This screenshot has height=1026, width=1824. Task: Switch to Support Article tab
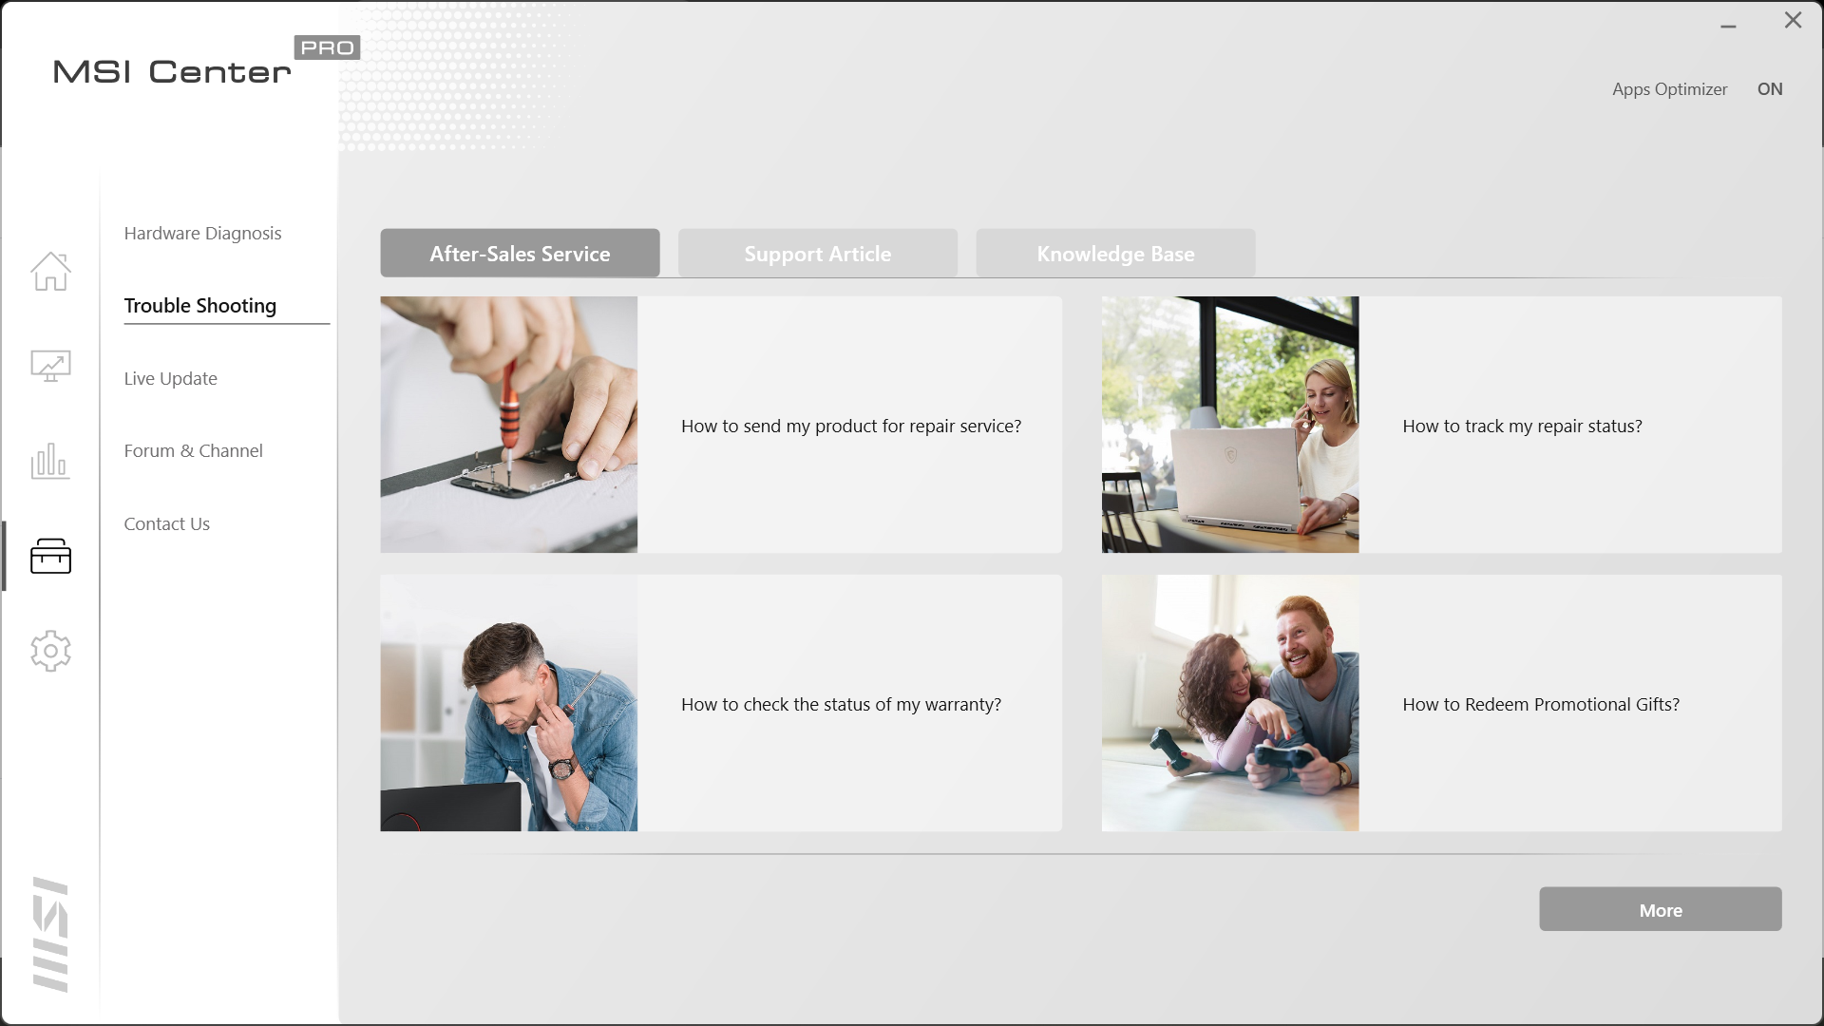(x=818, y=252)
